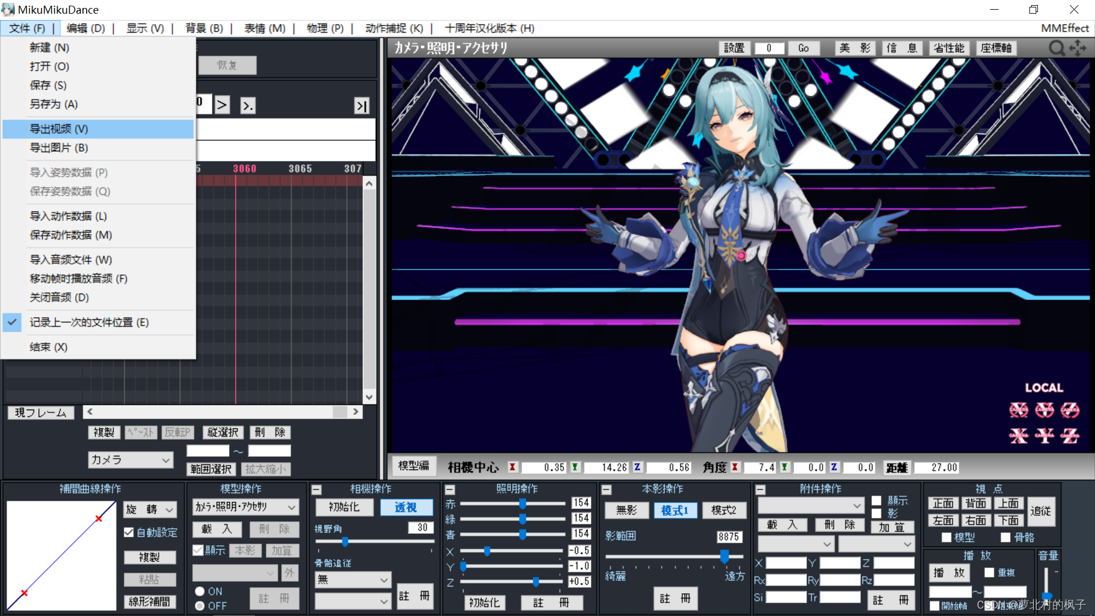Click the X rotation gizmo under LOCAL
The height and width of the screenshot is (616, 1095).
(1019, 410)
